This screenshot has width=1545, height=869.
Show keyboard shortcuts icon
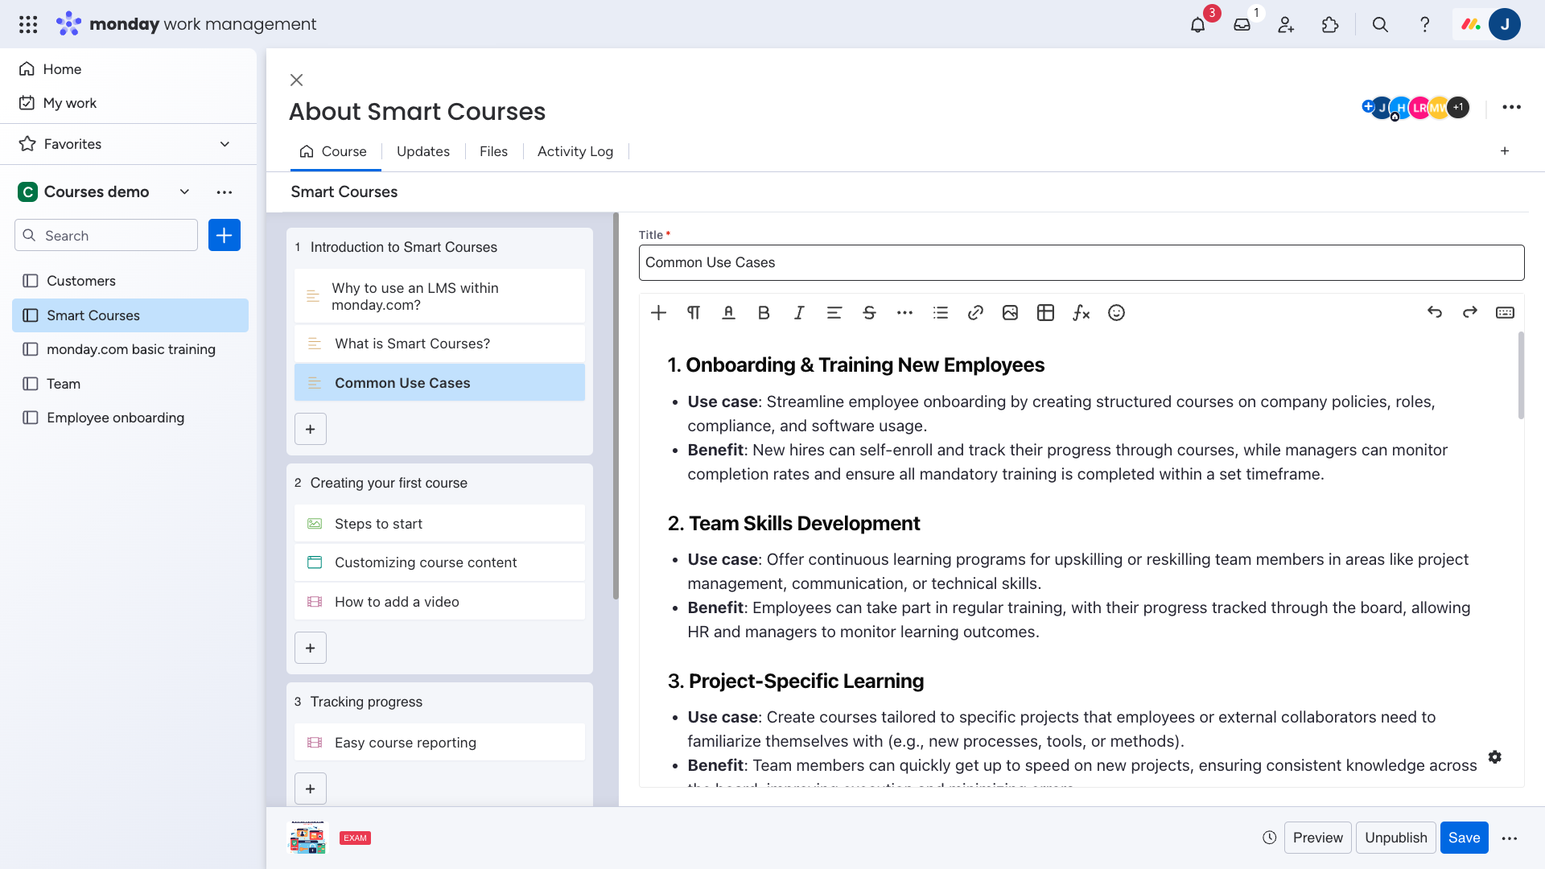1505,312
